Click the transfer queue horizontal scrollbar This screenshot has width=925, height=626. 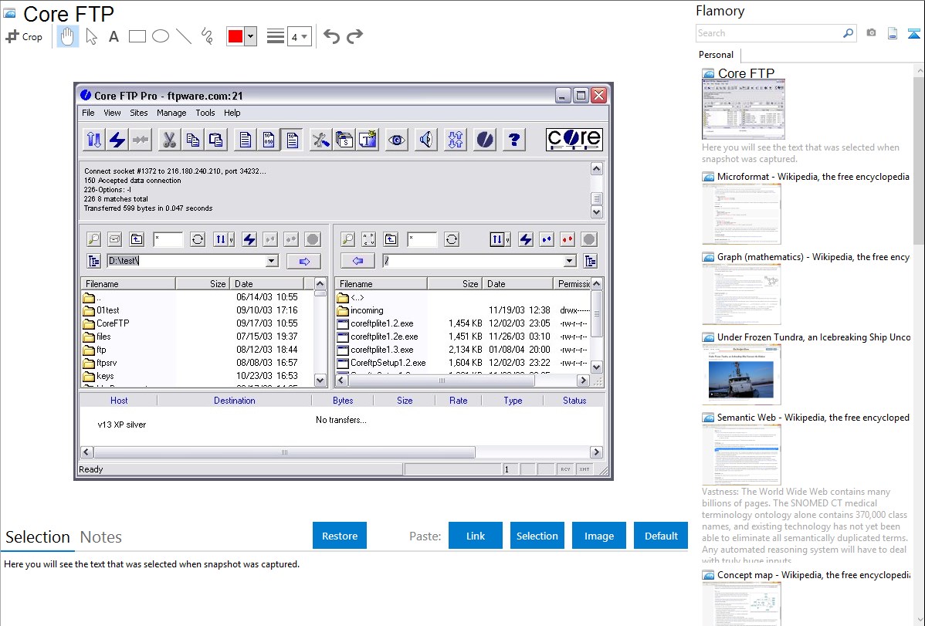point(284,452)
